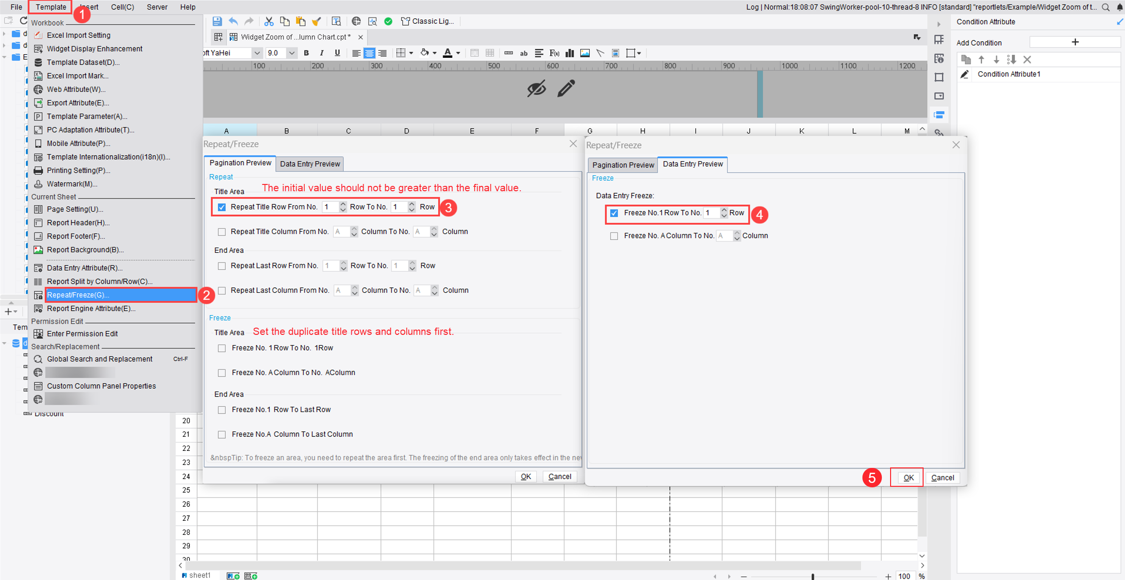Viewport: 1125px width, 580px height.
Task: Uncheck Repeat Title Row From No. checkbox
Action: 222,207
